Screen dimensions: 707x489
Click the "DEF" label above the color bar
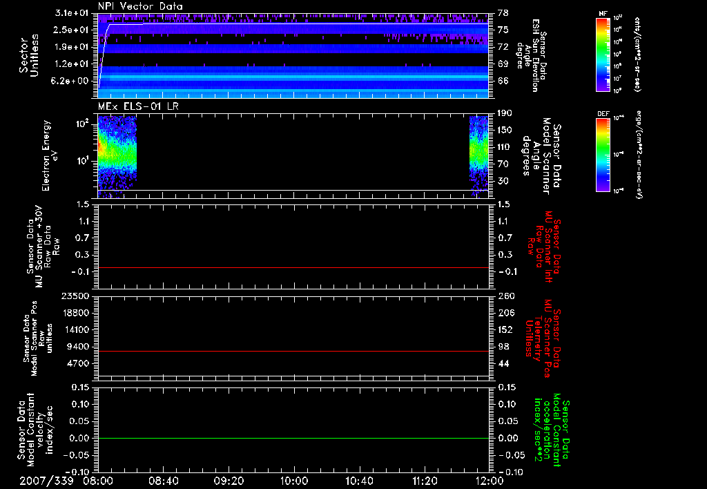603,114
